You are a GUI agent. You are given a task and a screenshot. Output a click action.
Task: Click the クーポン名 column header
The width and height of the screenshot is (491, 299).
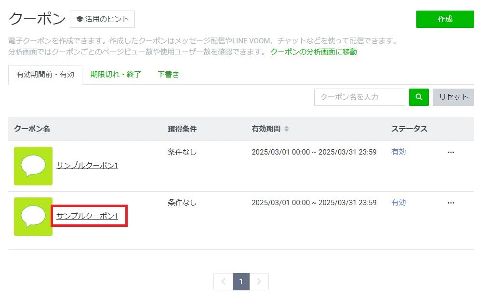tap(32, 129)
